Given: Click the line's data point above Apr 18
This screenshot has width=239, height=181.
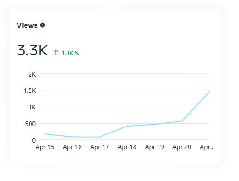Looking at the screenshot, I should coord(127,126).
